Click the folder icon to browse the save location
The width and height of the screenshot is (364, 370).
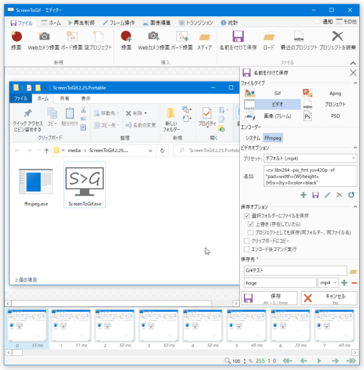tap(353, 271)
